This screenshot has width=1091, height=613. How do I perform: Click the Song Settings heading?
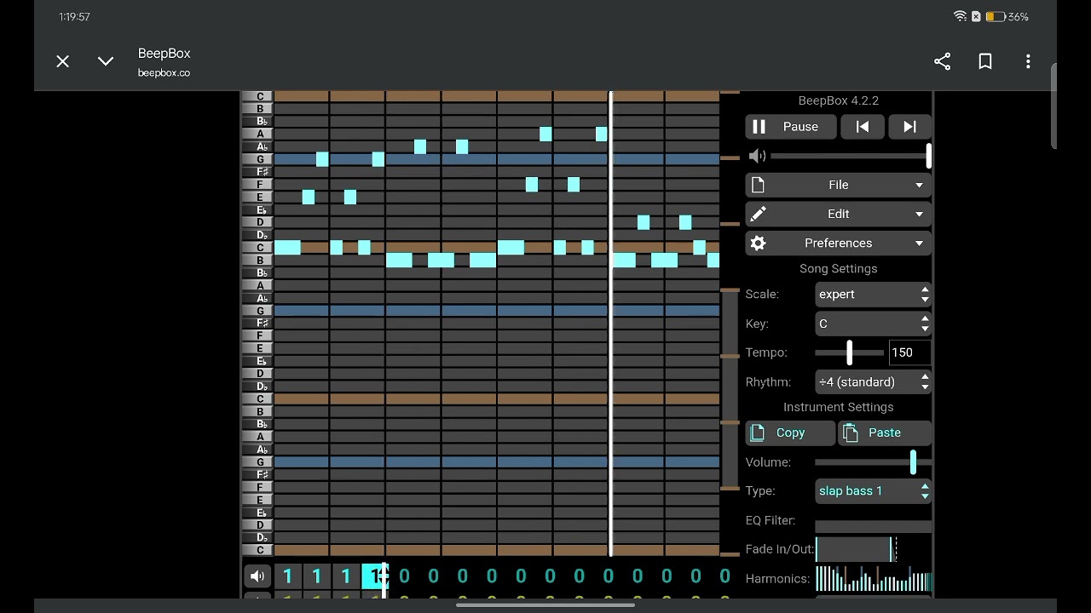click(x=838, y=268)
